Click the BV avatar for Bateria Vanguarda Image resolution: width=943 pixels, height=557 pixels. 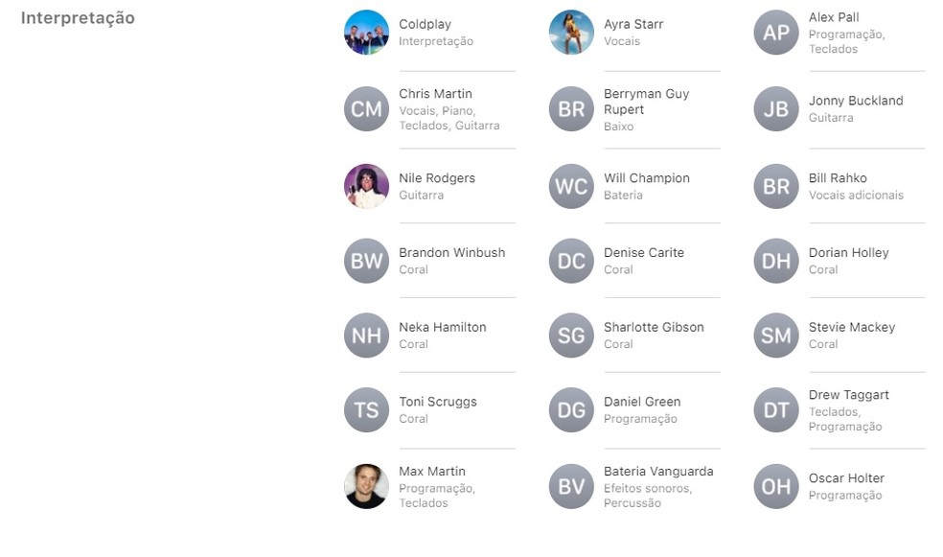(571, 486)
